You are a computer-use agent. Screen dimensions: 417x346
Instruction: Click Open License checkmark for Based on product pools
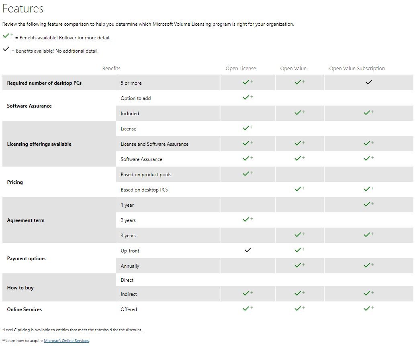point(247,174)
